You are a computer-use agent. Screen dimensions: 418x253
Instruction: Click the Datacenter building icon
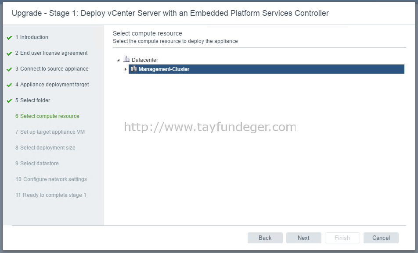pos(126,59)
